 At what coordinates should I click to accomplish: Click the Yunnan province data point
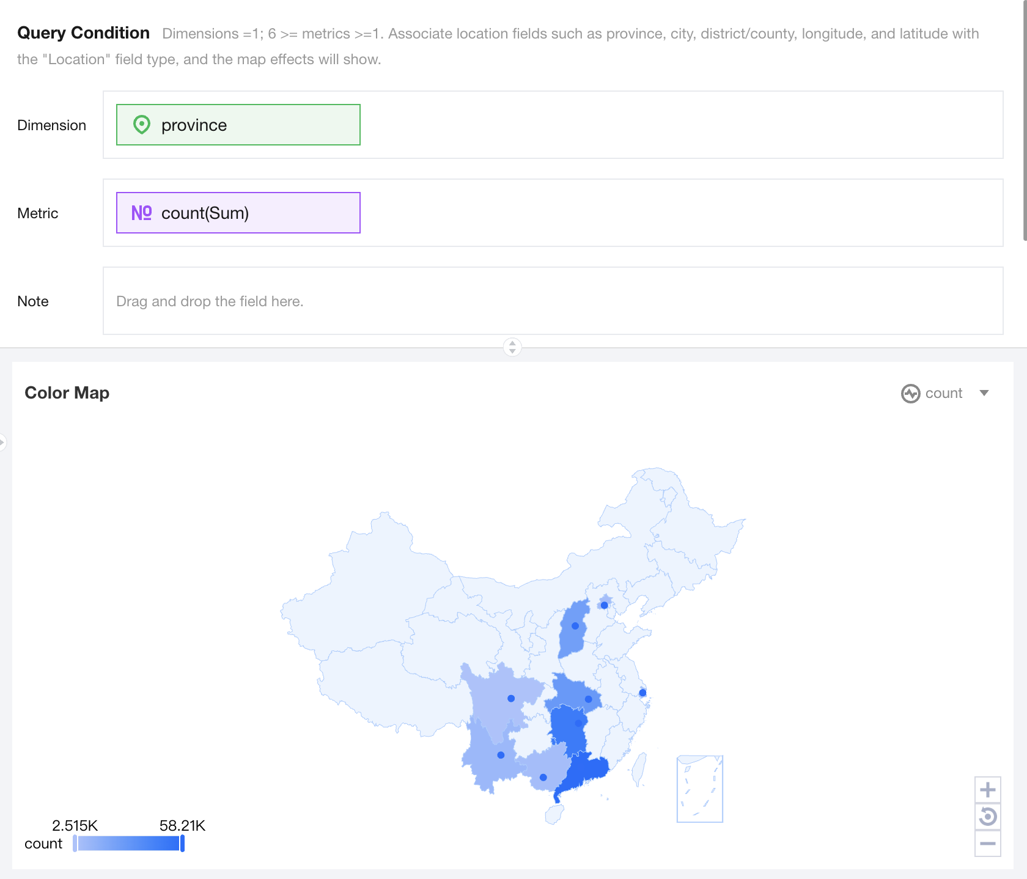pos(501,755)
